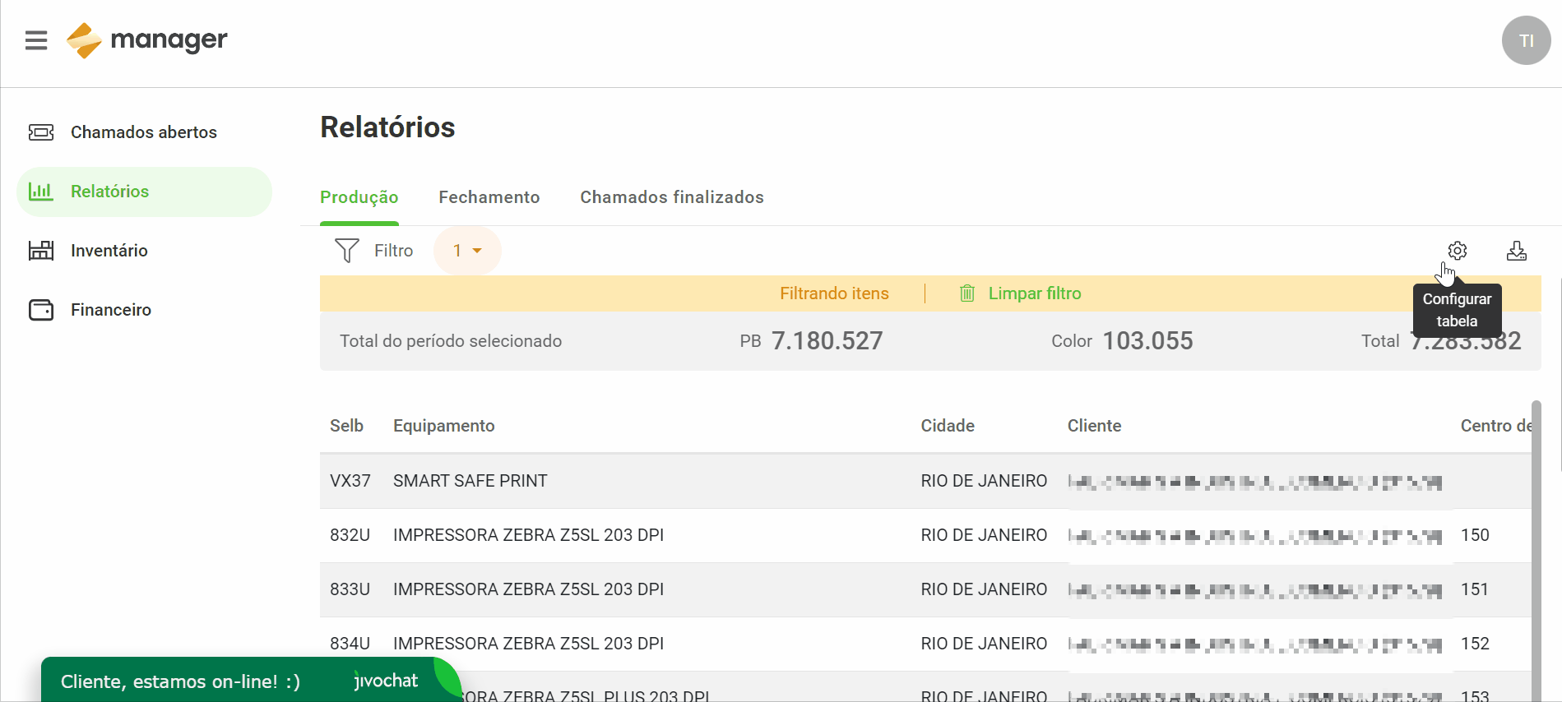Screen dimensions: 1562x702
Task: Click equipment name in the 834U row
Action: 528,644
